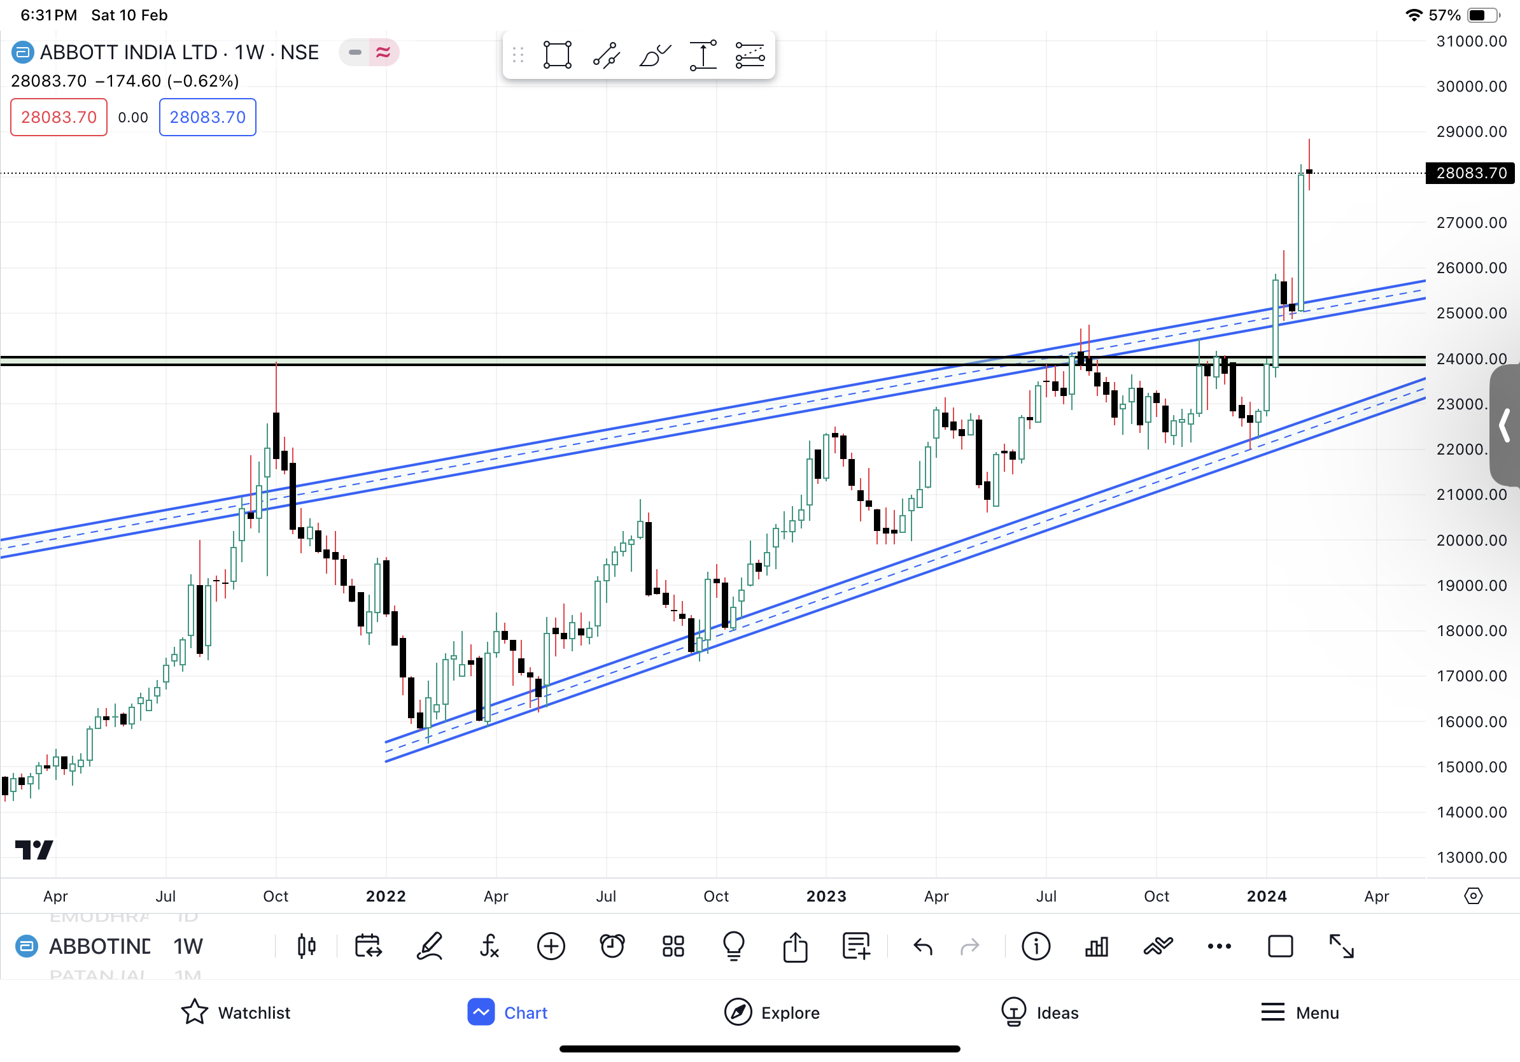Viewport: 1520px width, 1062px height.
Task: Switch to the Ideas tab
Action: point(1040,1013)
